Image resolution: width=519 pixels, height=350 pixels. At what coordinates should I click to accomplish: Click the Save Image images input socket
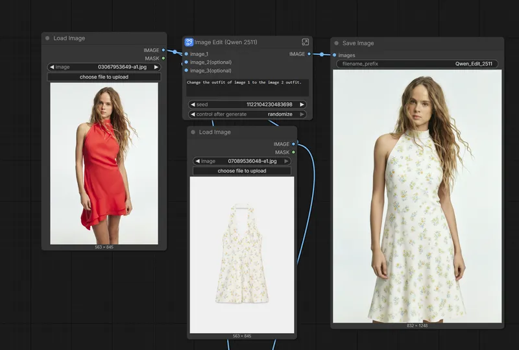pos(334,55)
